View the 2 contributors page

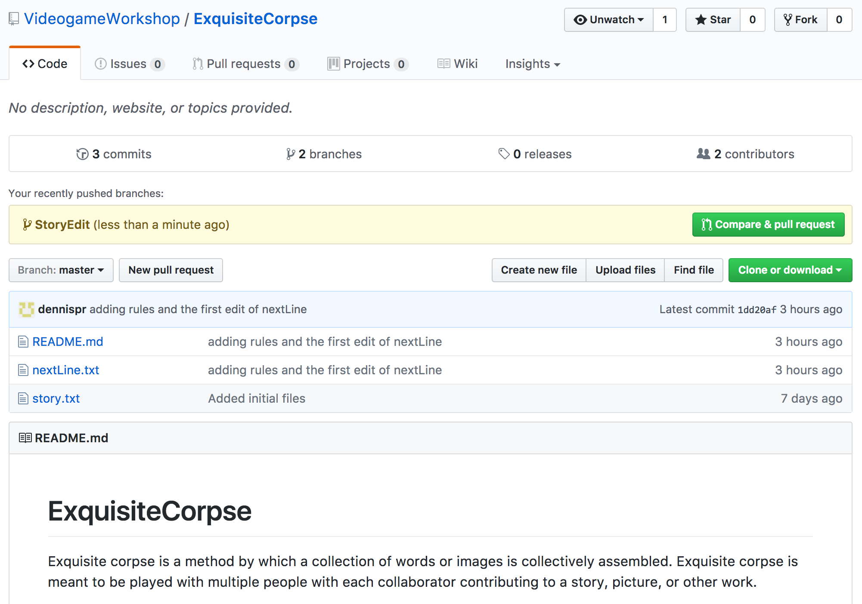coord(745,154)
